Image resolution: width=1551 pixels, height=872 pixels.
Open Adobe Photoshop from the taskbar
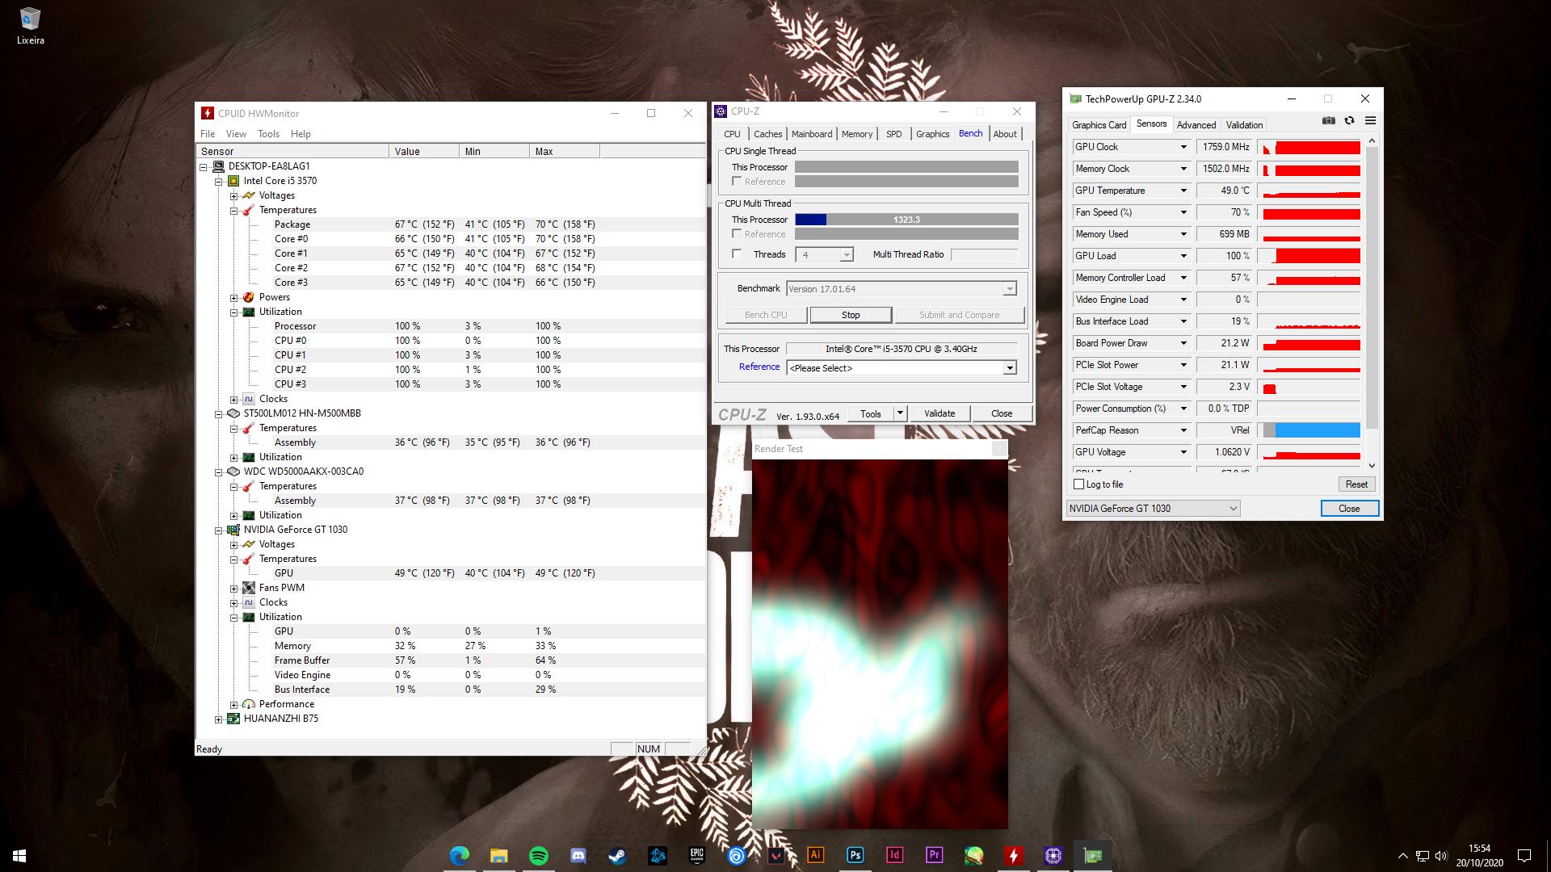tap(855, 855)
